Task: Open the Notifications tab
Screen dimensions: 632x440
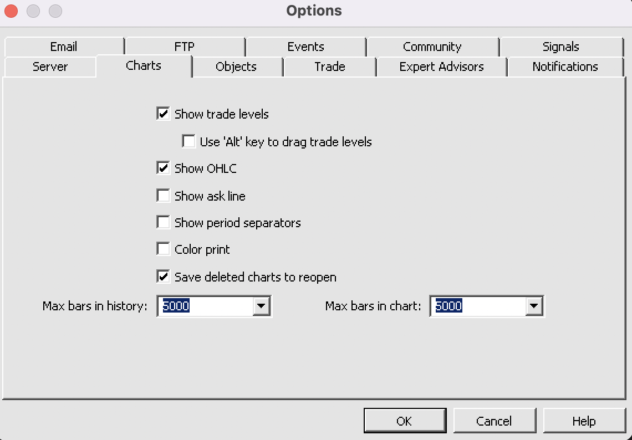Action: click(x=565, y=67)
